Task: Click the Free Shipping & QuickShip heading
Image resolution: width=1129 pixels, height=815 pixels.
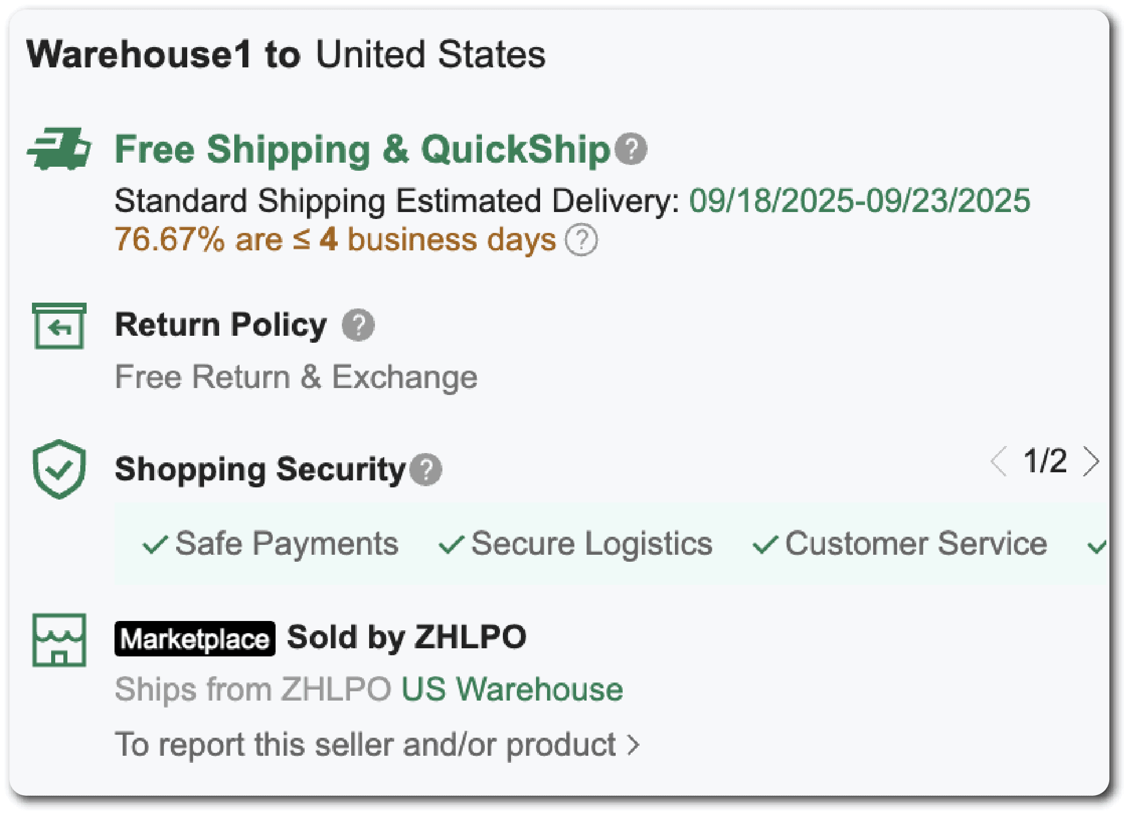Action: [362, 149]
